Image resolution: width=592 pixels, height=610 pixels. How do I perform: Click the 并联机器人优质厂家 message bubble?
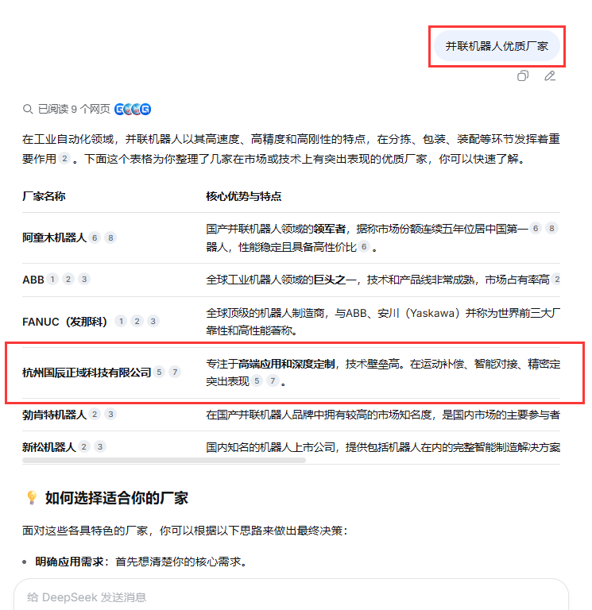click(497, 46)
